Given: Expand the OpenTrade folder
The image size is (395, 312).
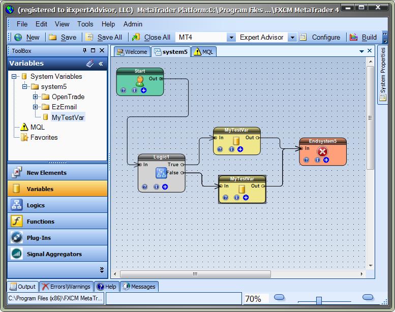Looking at the screenshot, I should 35,97.
